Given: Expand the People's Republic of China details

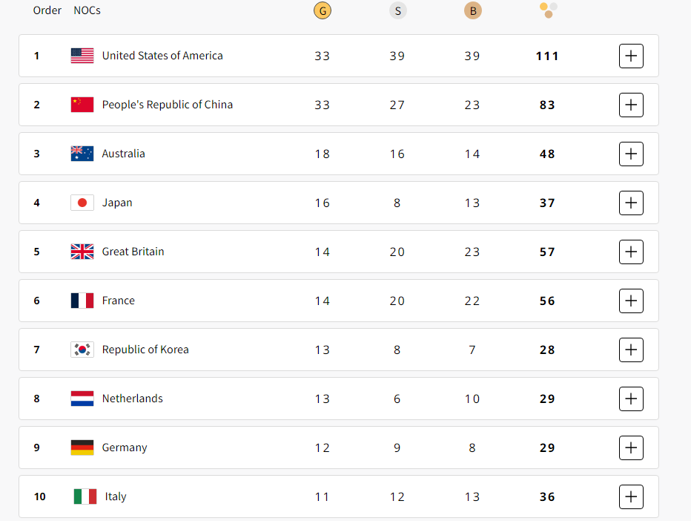Looking at the screenshot, I should [x=631, y=105].
